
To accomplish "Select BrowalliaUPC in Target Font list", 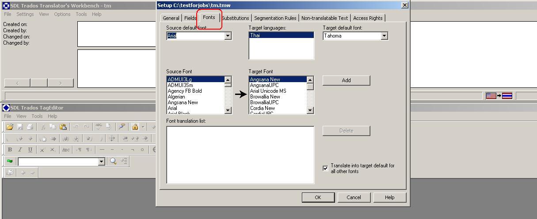I will point(278,102).
